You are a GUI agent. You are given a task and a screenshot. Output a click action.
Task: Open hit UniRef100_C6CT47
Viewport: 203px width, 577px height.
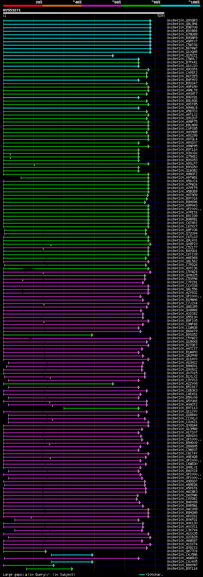pyautogui.click(x=182, y=454)
